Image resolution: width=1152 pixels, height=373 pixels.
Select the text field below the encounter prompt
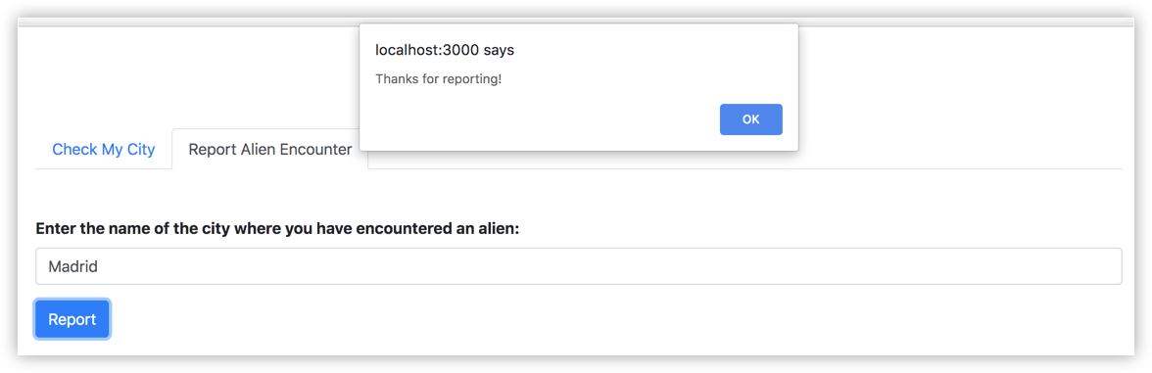tap(579, 266)
